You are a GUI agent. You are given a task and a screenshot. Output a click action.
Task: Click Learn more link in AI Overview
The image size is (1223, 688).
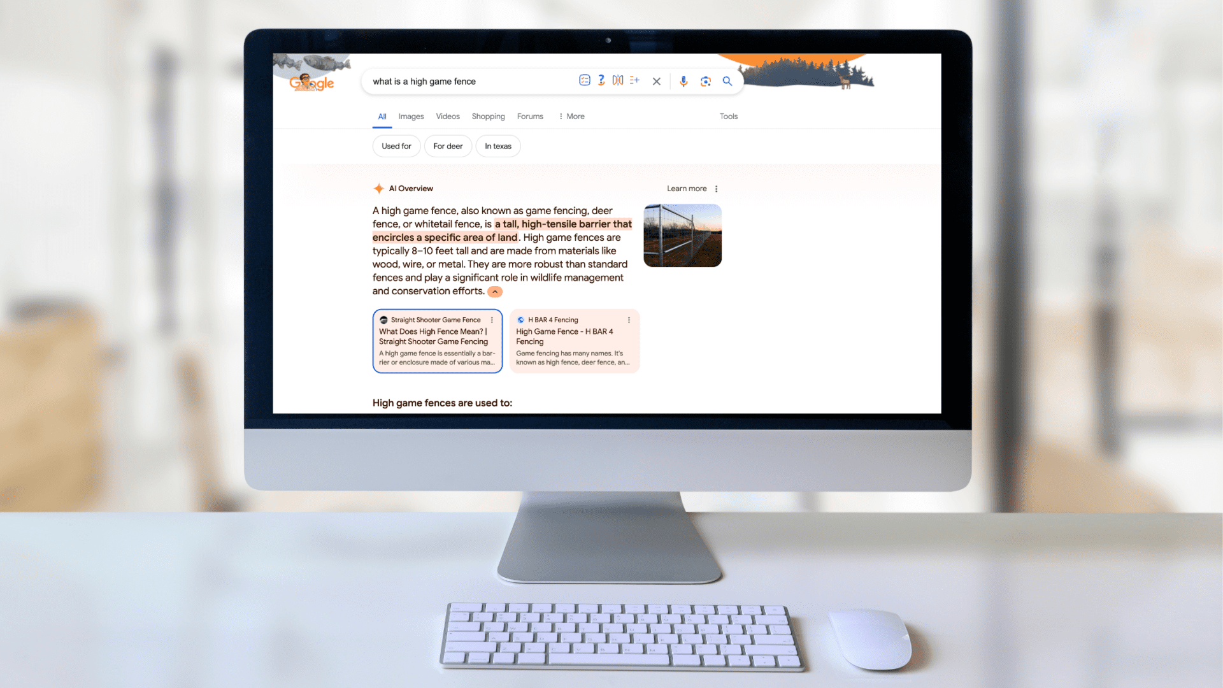[686, 187]
